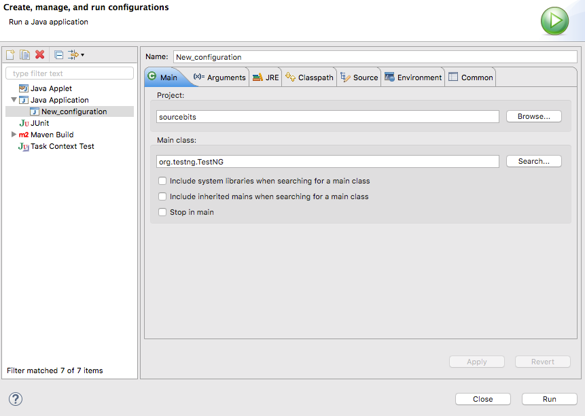Click the Duplicate configuration icon
Screen dimensions: 585x416
click(x=24, y=55)
